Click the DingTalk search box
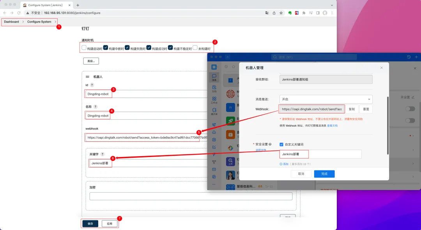The height and width of the screenshot is (230, 421). [314, 57]
